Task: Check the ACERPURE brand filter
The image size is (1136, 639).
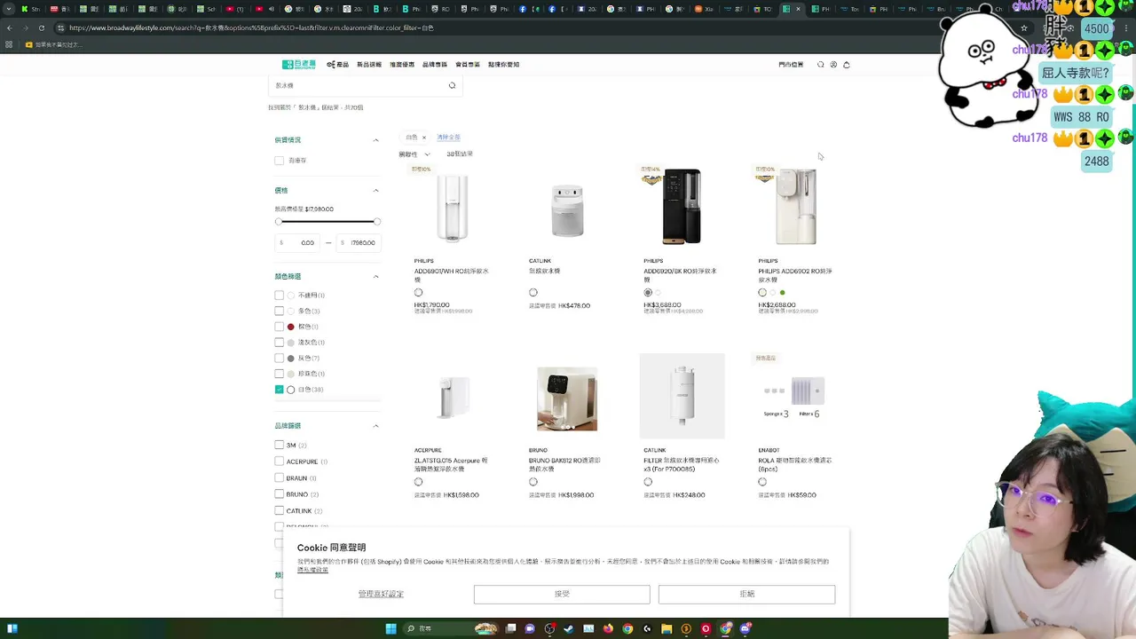Action: click(279, 461)
